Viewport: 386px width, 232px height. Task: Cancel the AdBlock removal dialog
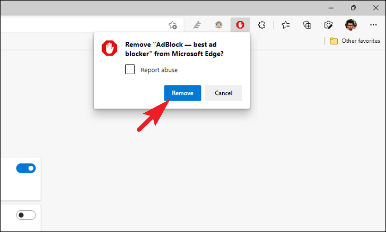[x=224, y=93]
